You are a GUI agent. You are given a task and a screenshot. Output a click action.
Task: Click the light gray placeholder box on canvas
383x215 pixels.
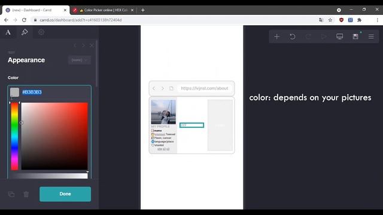[x=220, y=125]
